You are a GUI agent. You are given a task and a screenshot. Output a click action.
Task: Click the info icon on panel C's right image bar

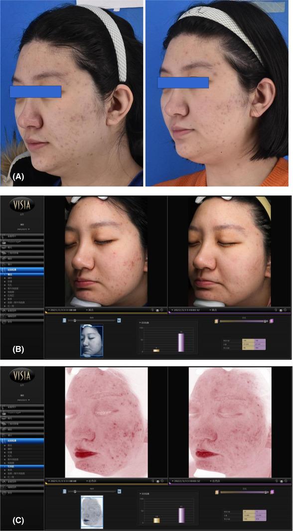point(276,481)
